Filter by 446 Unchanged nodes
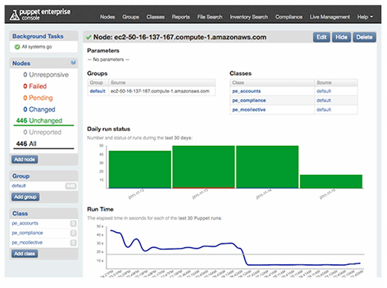 (x=39, y=121)
